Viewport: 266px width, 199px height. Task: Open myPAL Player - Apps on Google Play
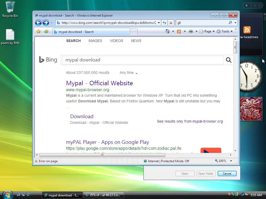click(x=108, y=142)
